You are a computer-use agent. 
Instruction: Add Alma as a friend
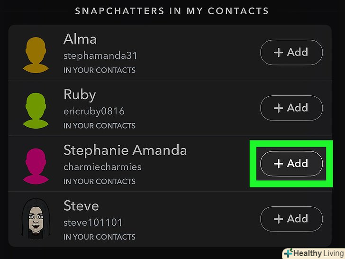click(x=291, y=52)
